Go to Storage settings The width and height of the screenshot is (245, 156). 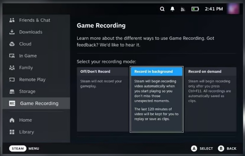pos(36,91)
